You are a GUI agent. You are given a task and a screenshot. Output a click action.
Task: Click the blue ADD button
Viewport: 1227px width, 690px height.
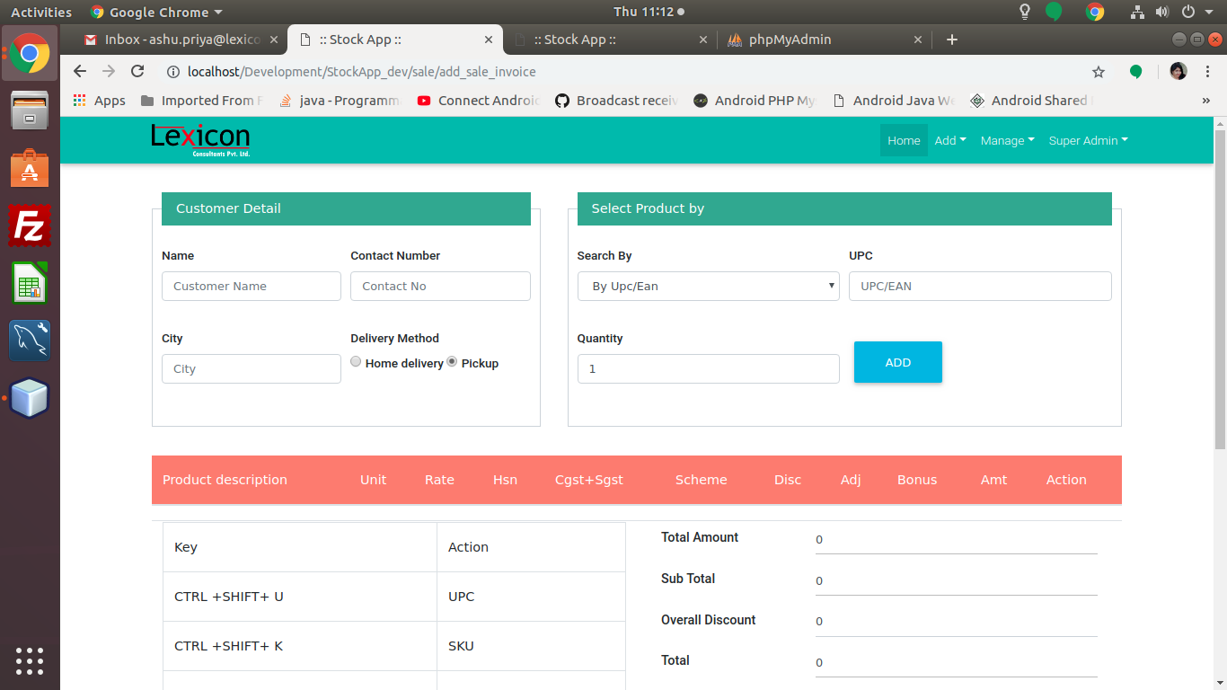897,362
